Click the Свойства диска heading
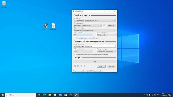Image resolution: width=173 pixels, height=97 pixels. [82, 15]
